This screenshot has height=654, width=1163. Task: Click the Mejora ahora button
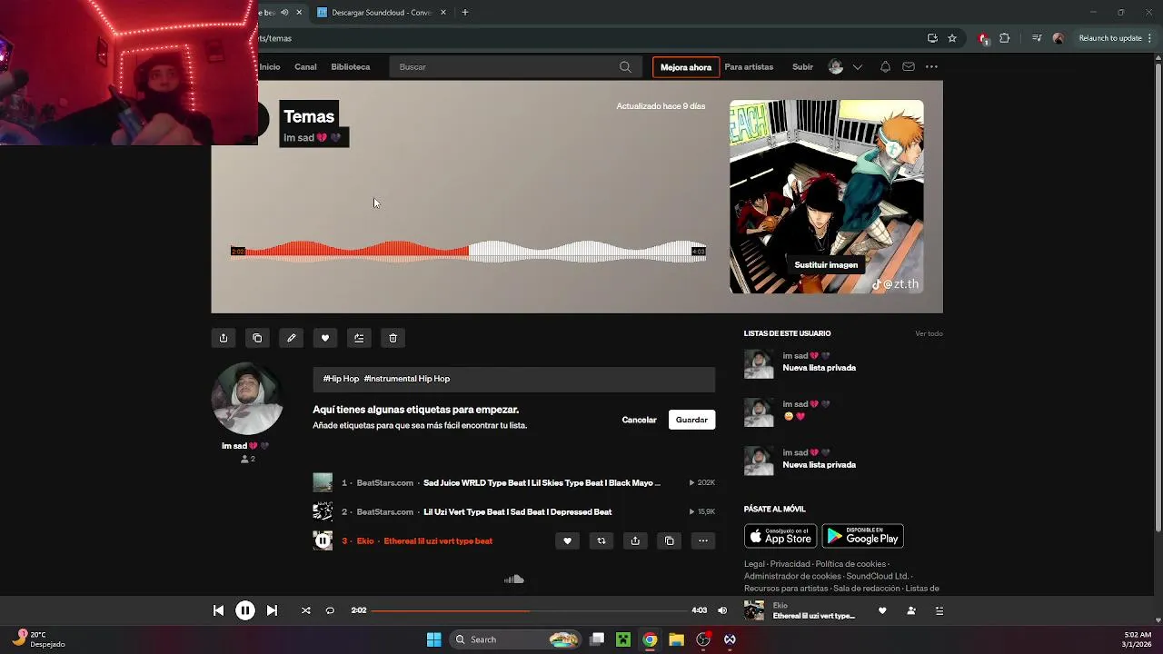686,67
